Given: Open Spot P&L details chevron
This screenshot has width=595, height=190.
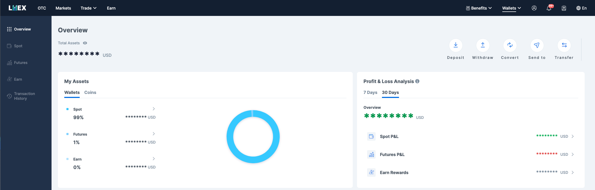Looking at the screenshot, I should (x=573, y=136).
